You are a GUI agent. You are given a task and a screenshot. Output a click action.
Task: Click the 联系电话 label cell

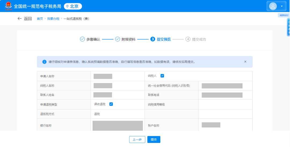point(172,95)
